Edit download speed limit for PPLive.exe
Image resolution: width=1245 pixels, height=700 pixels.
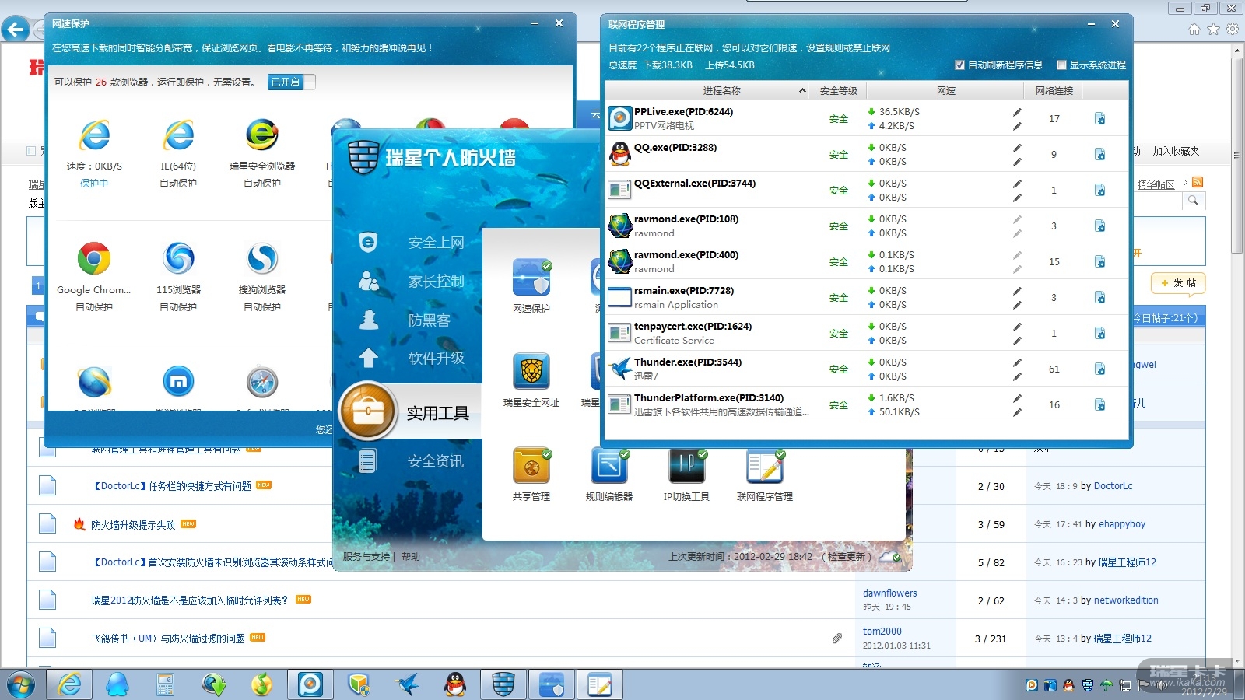point(1017,112)
